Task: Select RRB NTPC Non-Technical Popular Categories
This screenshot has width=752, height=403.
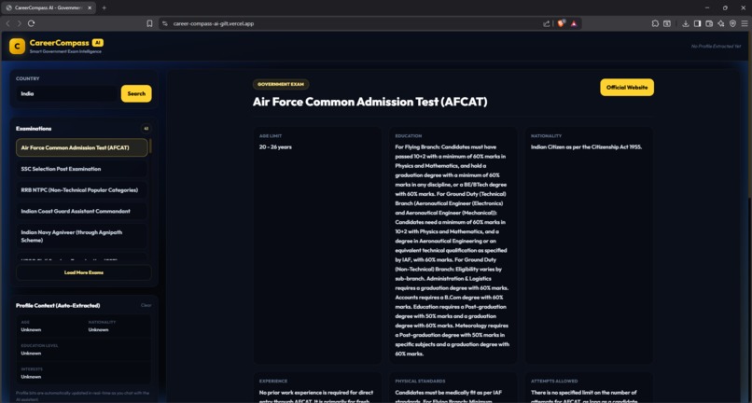Action: click(81, 190)
